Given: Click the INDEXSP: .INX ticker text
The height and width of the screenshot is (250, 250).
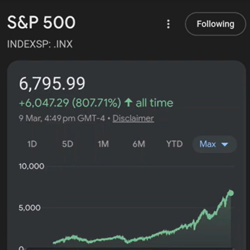Looking at the screenshot, I should pyautogui.click(x=40, y=44).
